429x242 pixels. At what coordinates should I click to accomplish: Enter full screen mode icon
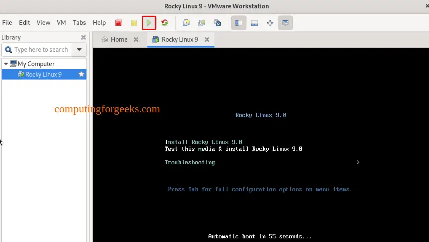(x=270, y=23)
